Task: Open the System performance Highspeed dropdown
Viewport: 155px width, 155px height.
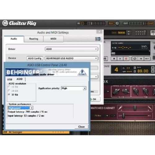Action: (x=20, y=108)
